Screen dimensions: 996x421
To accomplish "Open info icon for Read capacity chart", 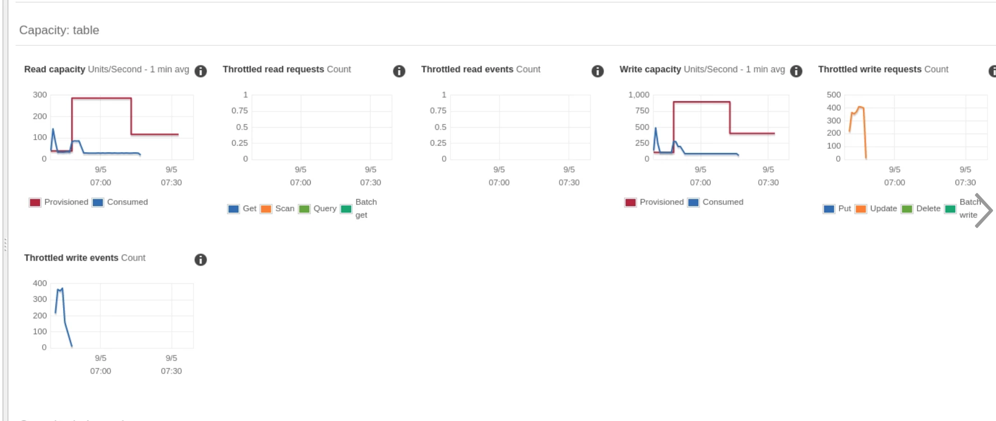I will pos(200,71).
